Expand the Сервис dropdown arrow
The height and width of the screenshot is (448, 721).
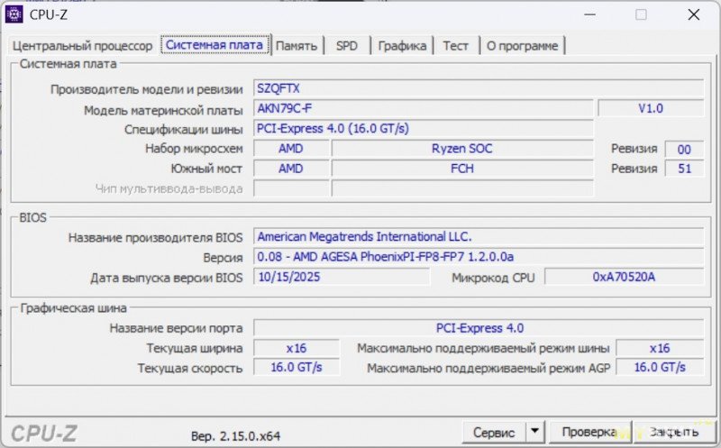535,433
